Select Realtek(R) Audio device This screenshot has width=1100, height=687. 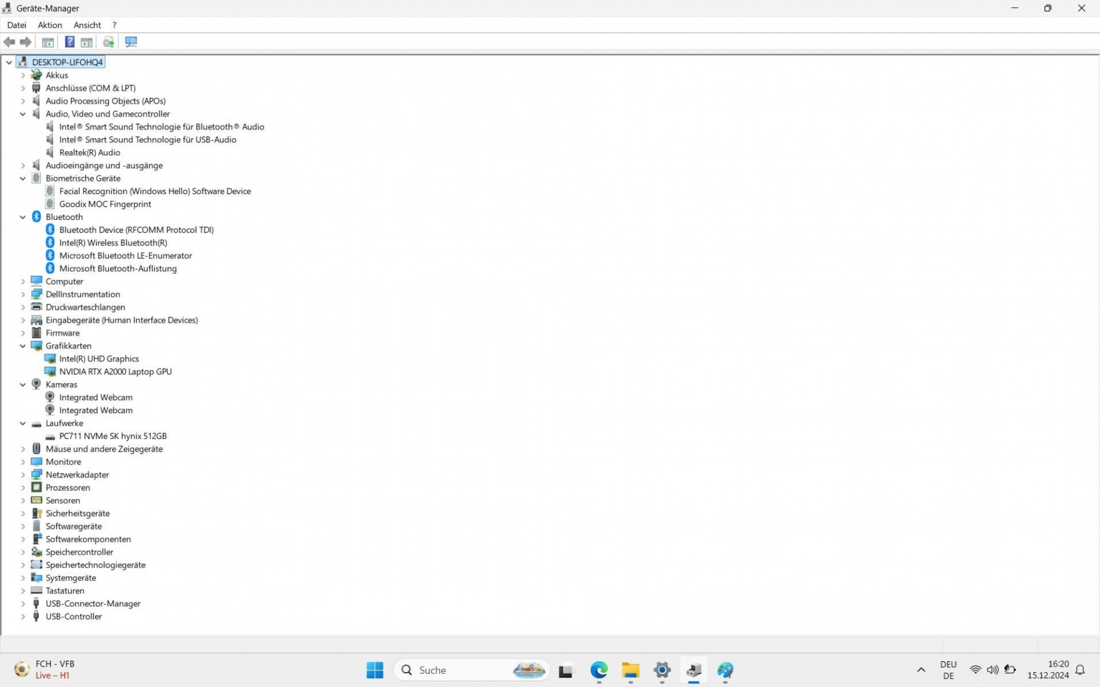pos(90,152)
